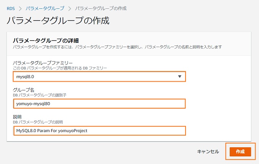Viewport: 259px width, 164px height.
Task: Click the orange 作成 button
Action: pos(240,151)
